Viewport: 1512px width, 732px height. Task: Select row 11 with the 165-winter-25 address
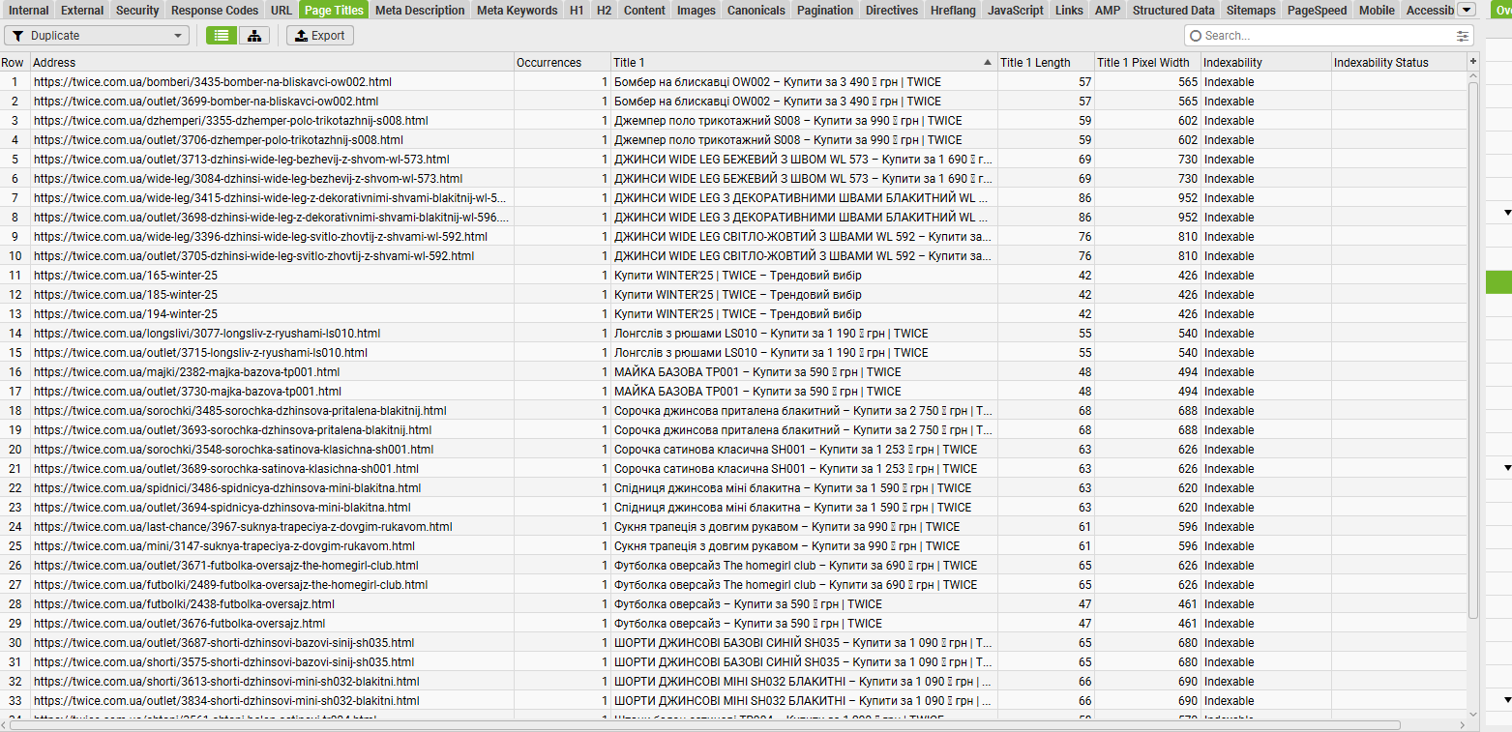[733, 275]
